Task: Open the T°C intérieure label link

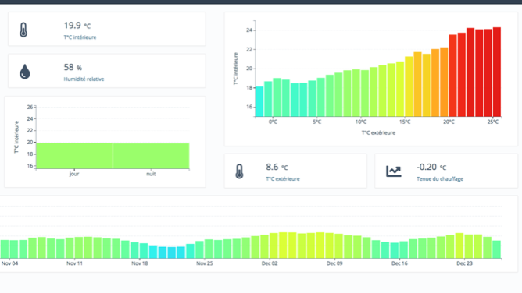Action: [x=80, y=37]
